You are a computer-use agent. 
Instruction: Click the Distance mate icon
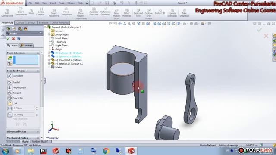click(x=9, y=108)
